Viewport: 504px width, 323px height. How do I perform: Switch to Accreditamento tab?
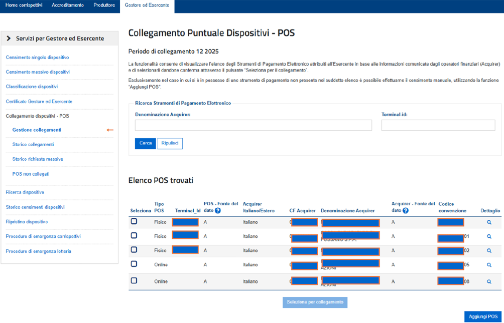(68, 5)
